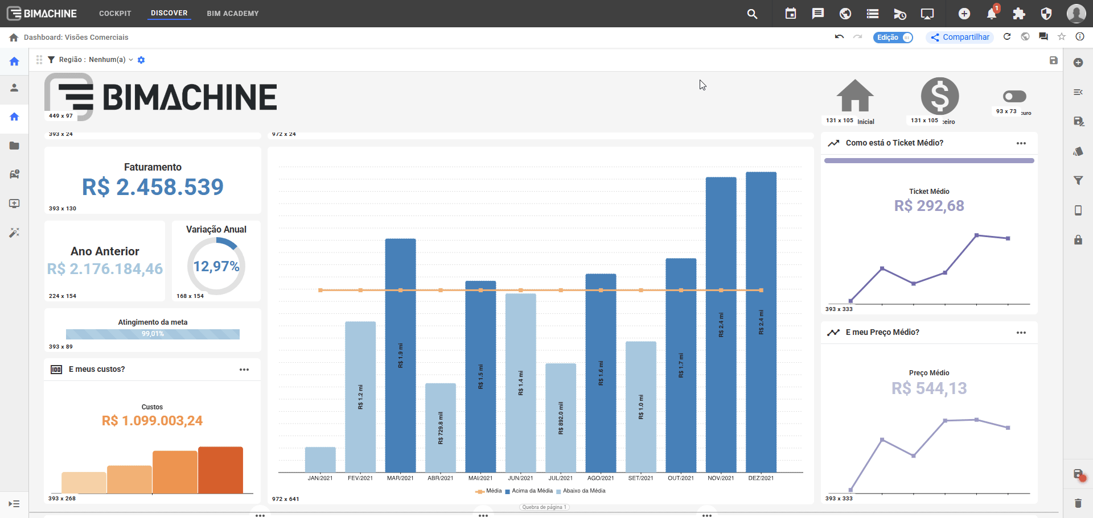1093x518 pixels.
Task: Click the undo arrow icon
Action: pyautogui.click(x=839, y=37)
